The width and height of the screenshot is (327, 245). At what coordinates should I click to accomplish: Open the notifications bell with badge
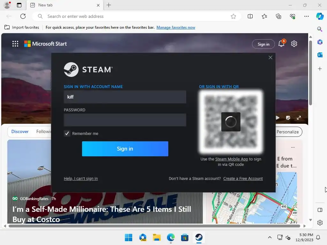point(282,43)
